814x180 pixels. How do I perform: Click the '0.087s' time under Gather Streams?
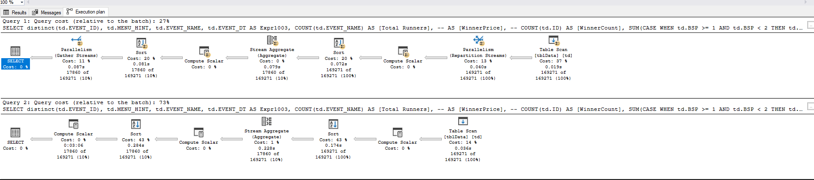click(76, 67)
